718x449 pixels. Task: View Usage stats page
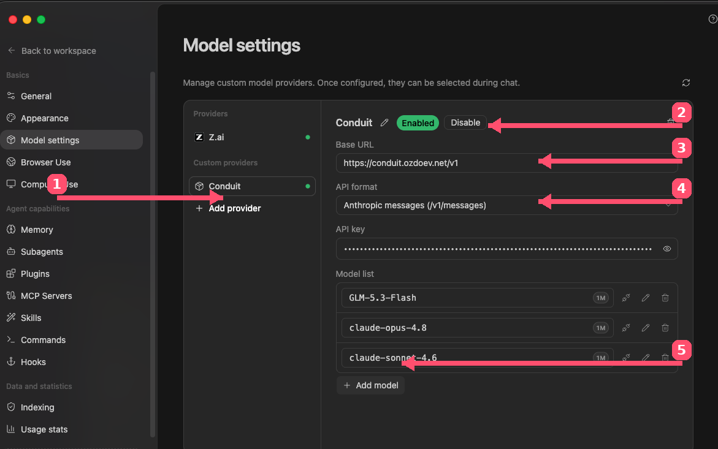coord(72,429)
